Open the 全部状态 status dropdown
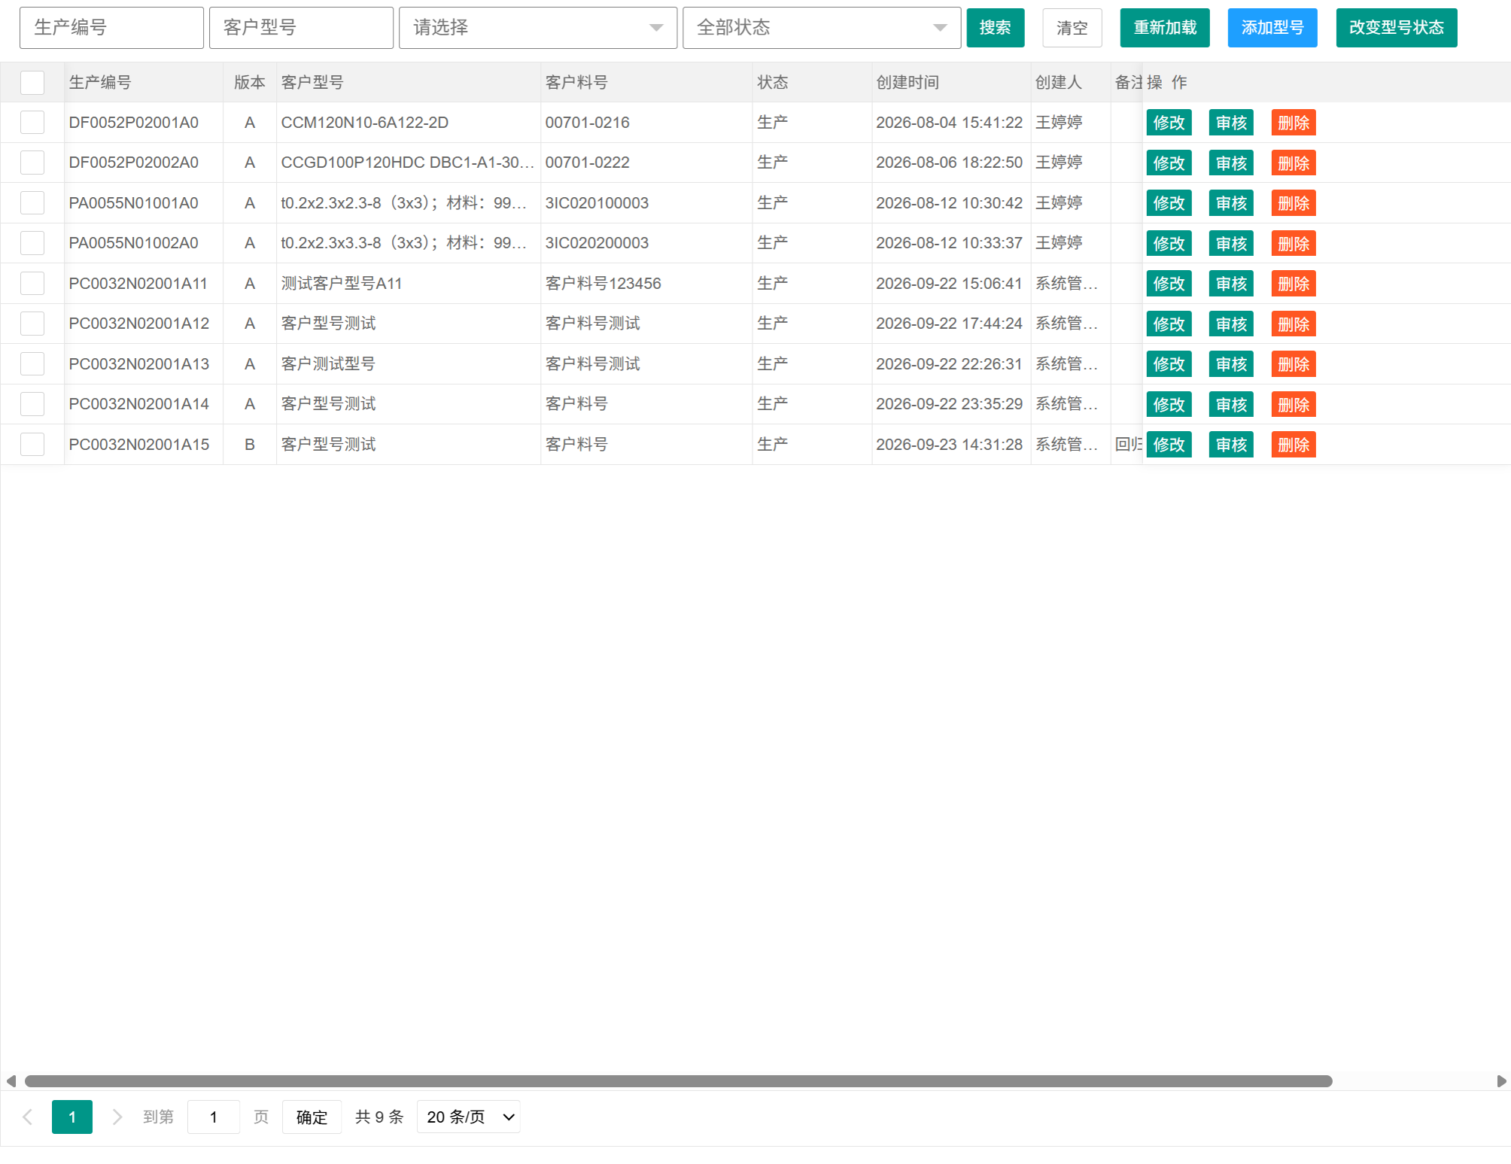1511x1164 pixels. [822, 28]
